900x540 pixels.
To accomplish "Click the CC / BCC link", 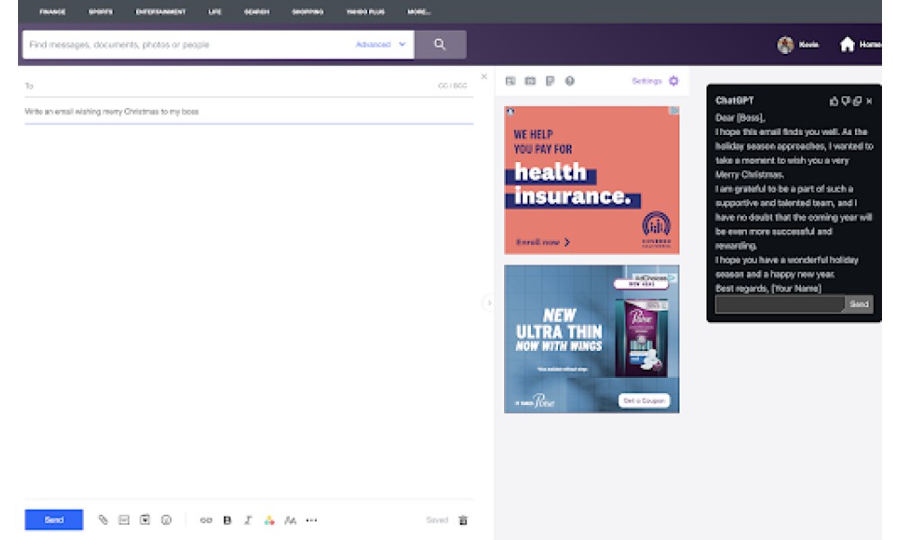I will click(x=453, y=85).
